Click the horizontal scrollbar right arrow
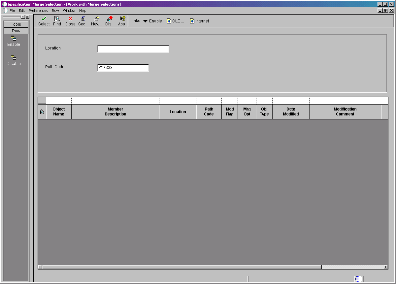396x284 pixels. (386, 267)
